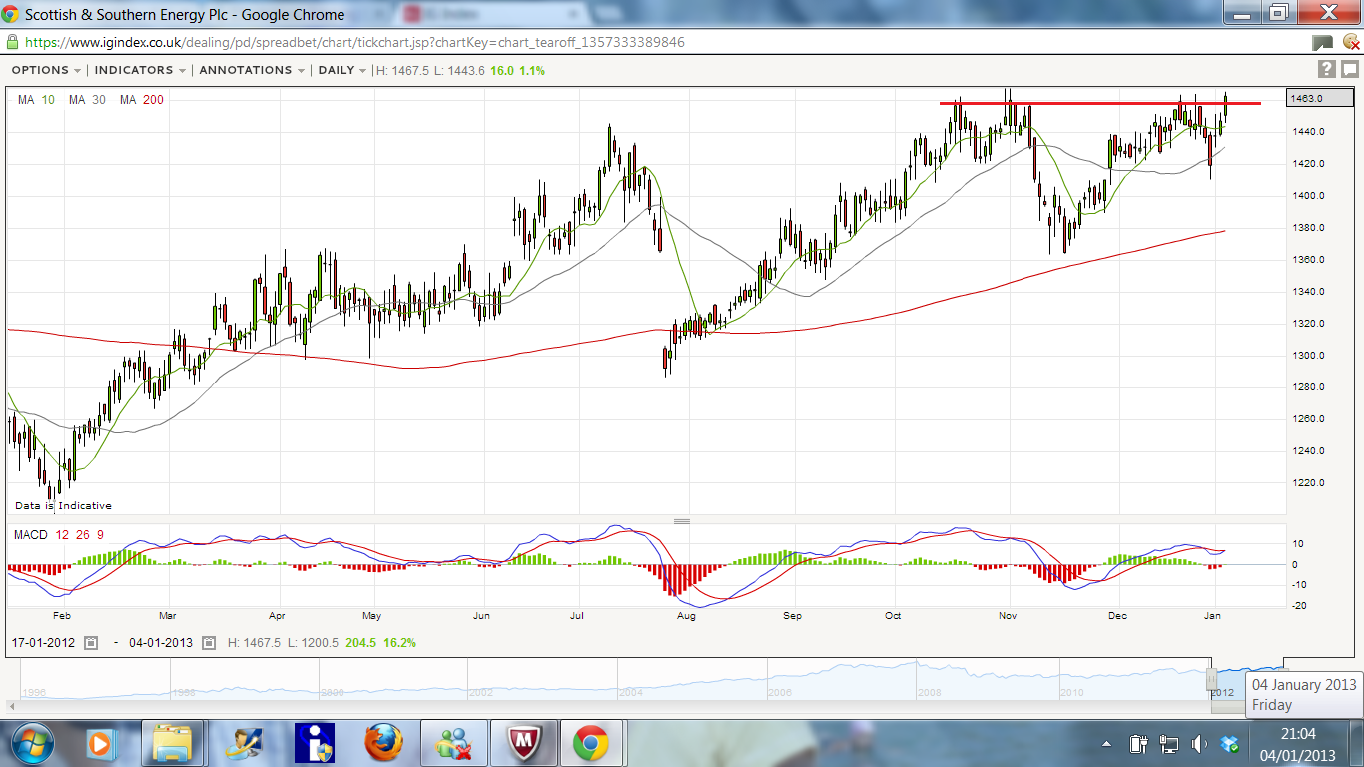Screen dimensions: 1364x767
Task: Click overview scrollbar left arrow
Action: click(13, 705)
